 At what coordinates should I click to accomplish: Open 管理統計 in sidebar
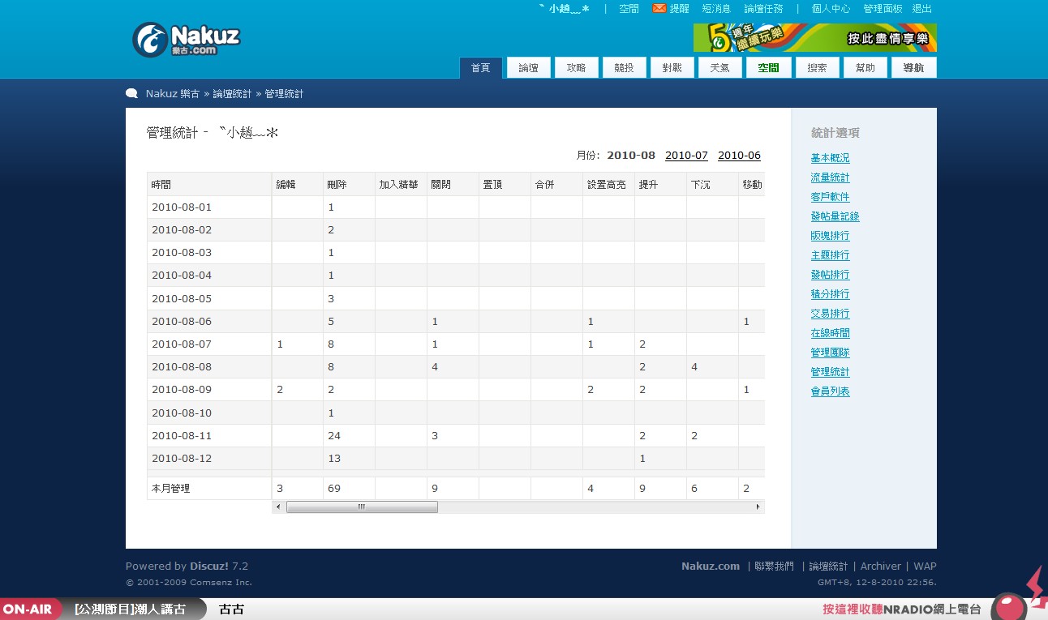click(831, 372)
